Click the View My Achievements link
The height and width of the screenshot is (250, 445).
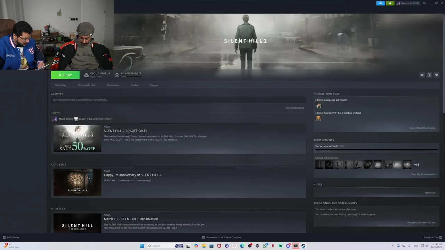click(x=423, y=174)
